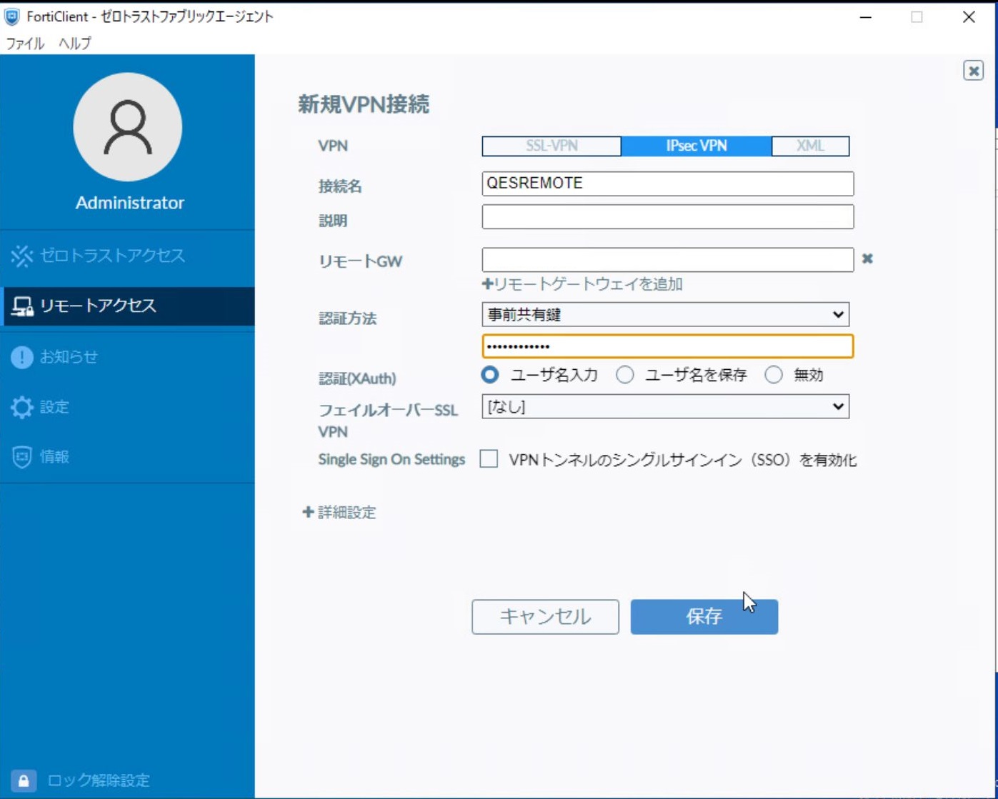Select the 無効 radio button
Screen dimensions: 998x799
click(774, 374)
